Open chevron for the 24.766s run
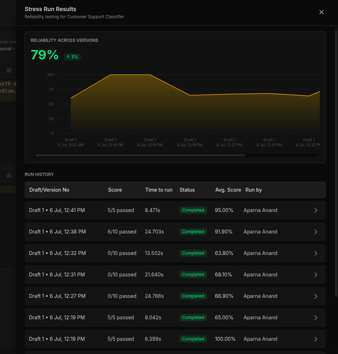Image resolution: width=338 pixels, height=354 pixels. tap(316, 296)
